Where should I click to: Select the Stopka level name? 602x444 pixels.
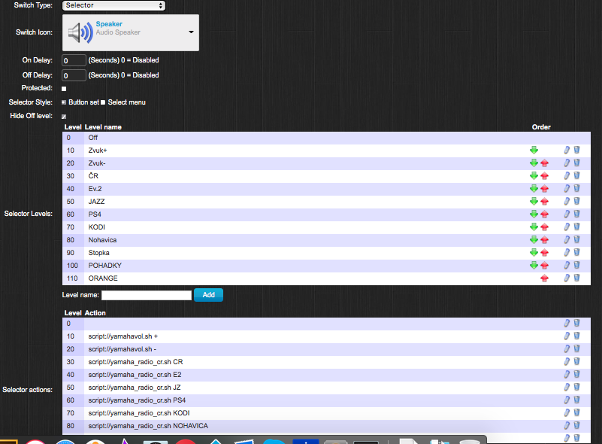coord(98,253)
